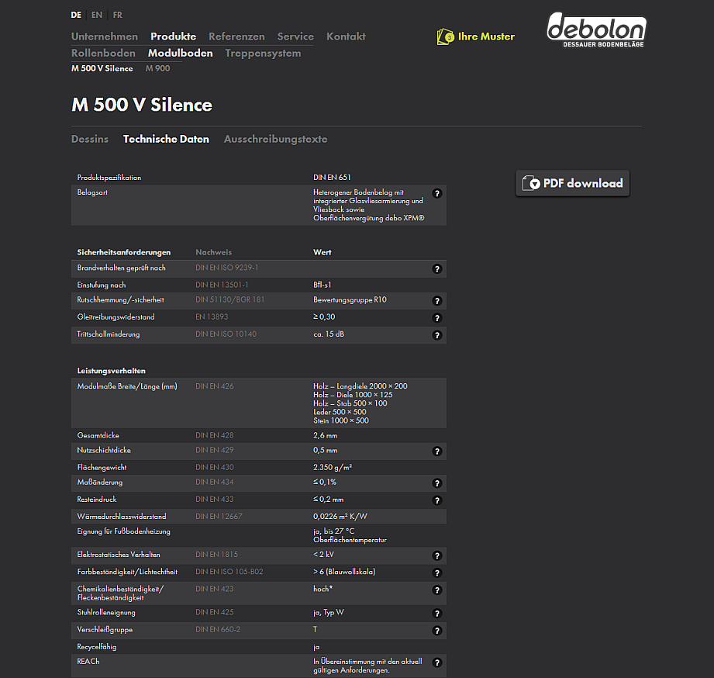
Task: Click the 2.350 g/m² value
Action: [x=333, y=468]
